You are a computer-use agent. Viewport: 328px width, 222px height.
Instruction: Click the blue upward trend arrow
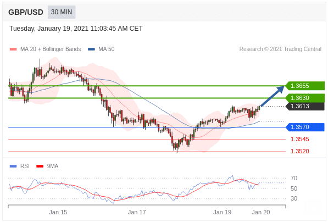(x=273, y=96)
